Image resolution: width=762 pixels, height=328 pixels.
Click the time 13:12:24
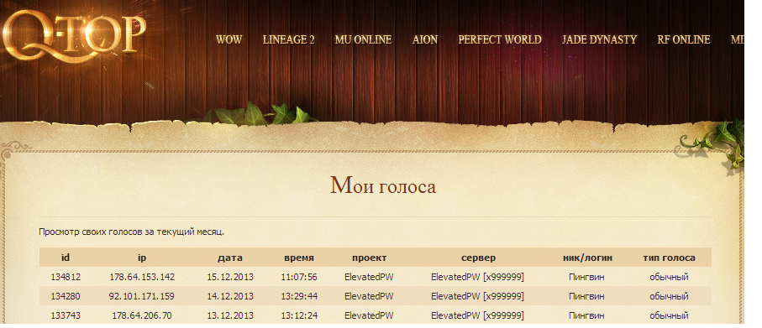pyautogui.click(x=299, y=315)
